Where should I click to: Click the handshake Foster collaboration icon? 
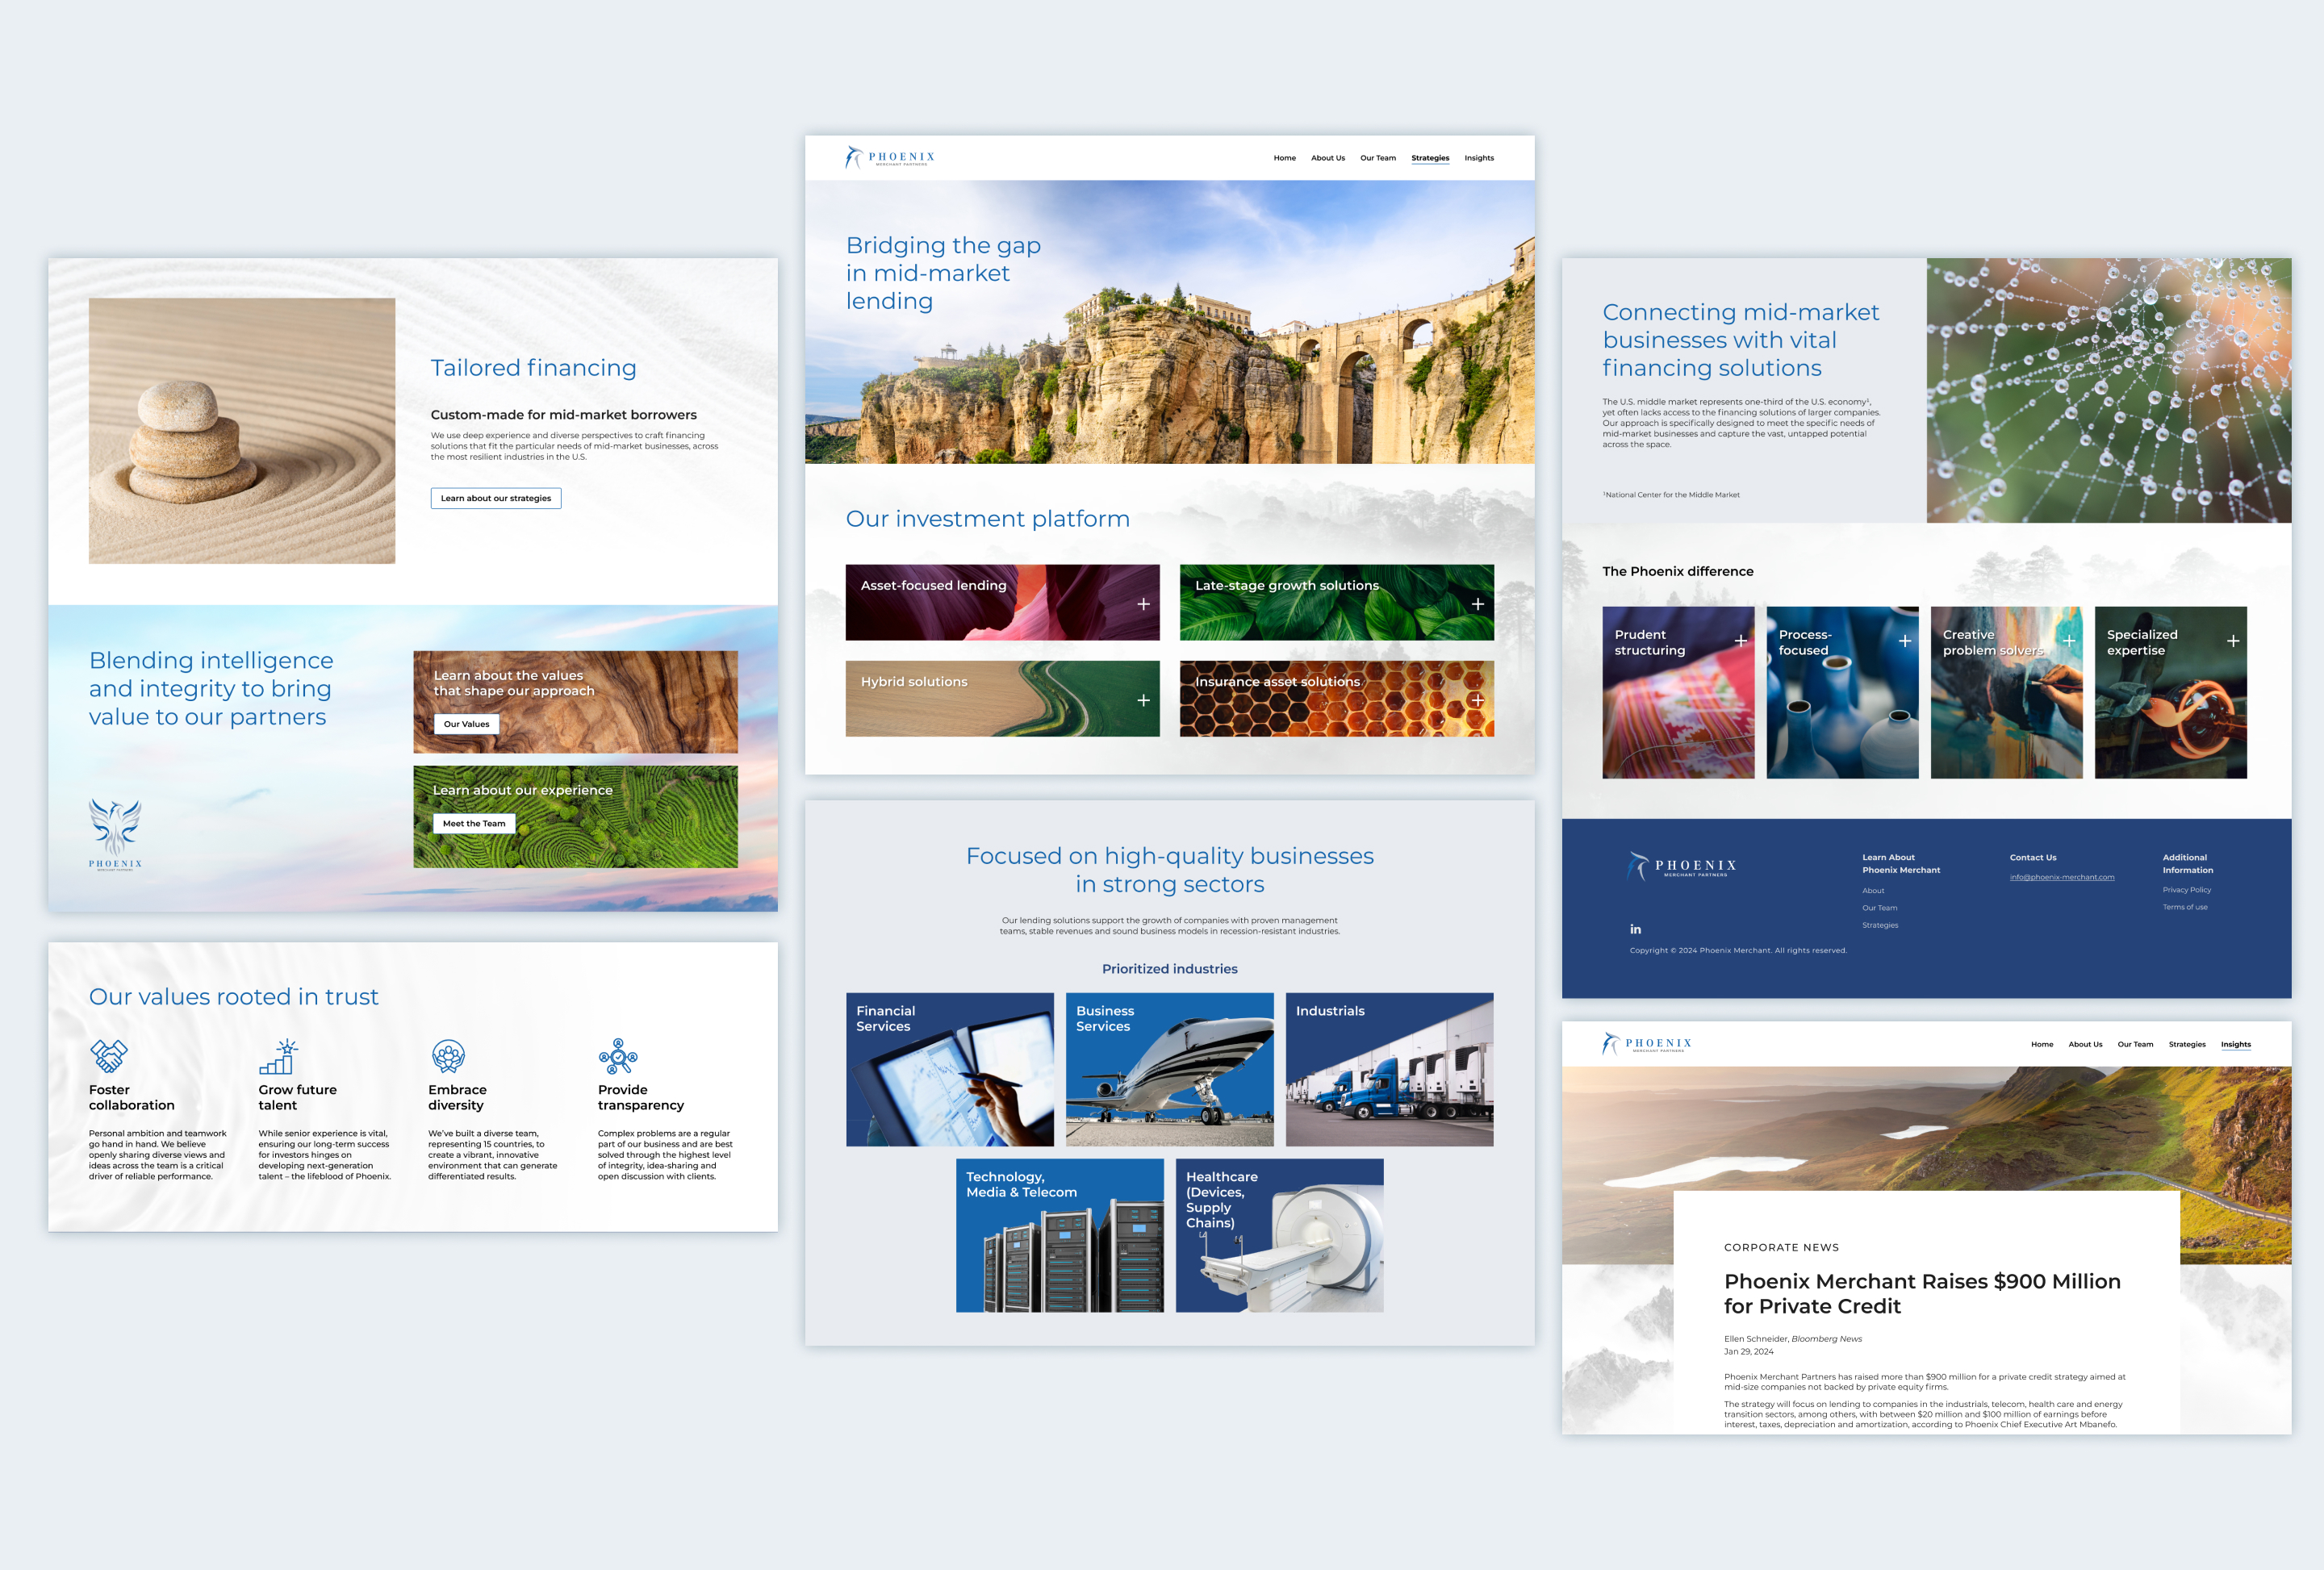coord(109,1055)
